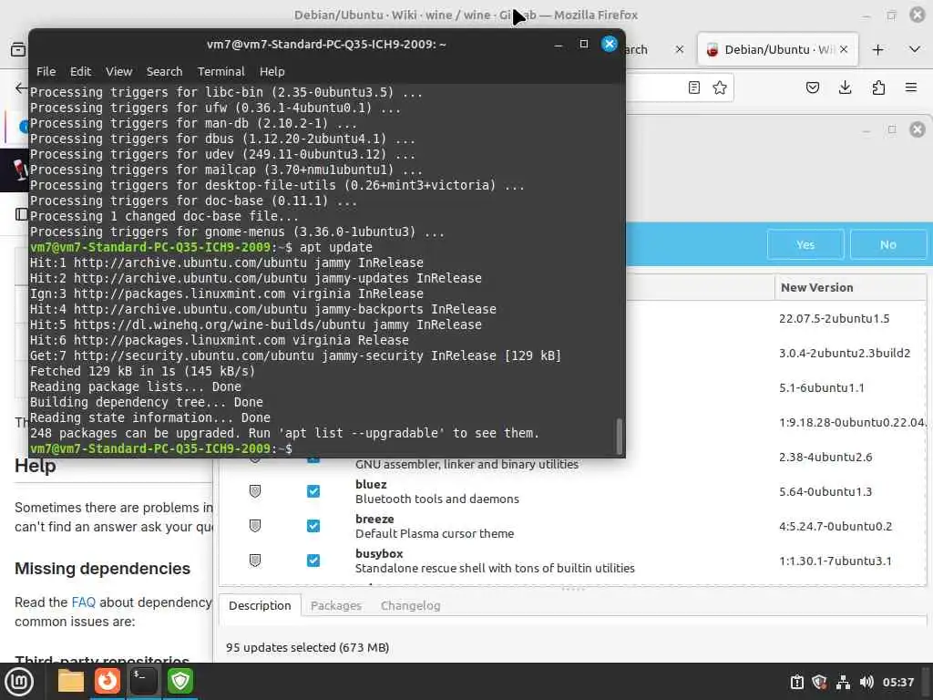Click version 5.1-6ubuntu1.1 in list
The height and width of the screenshot is (700, 933).
pos(821,387)
